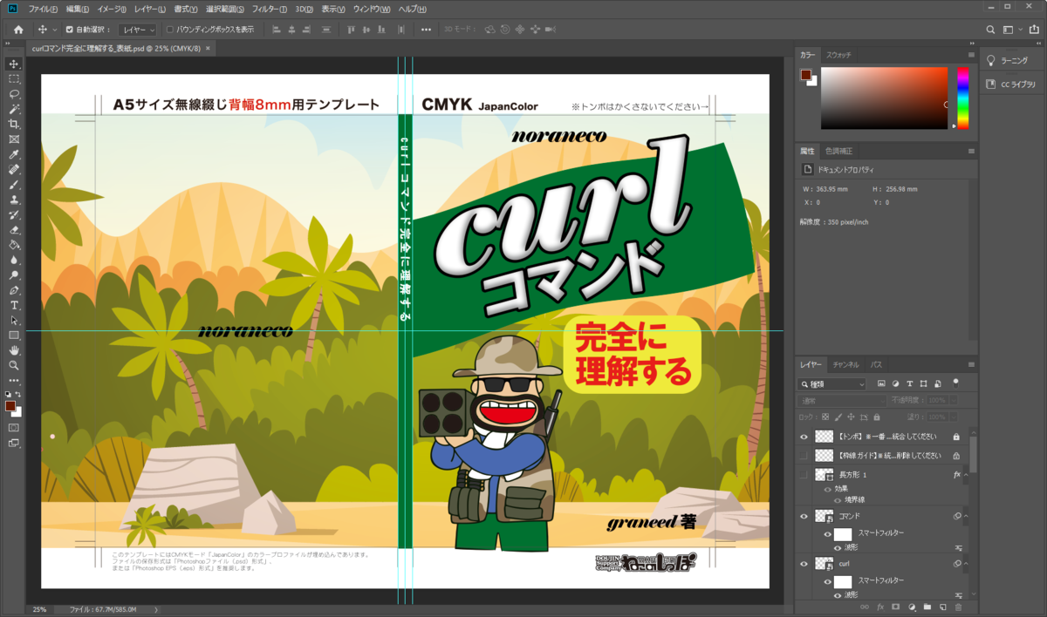Open the フィルター menu
The width and height of the screenshot is (1047, 617).
coord(270,9)
